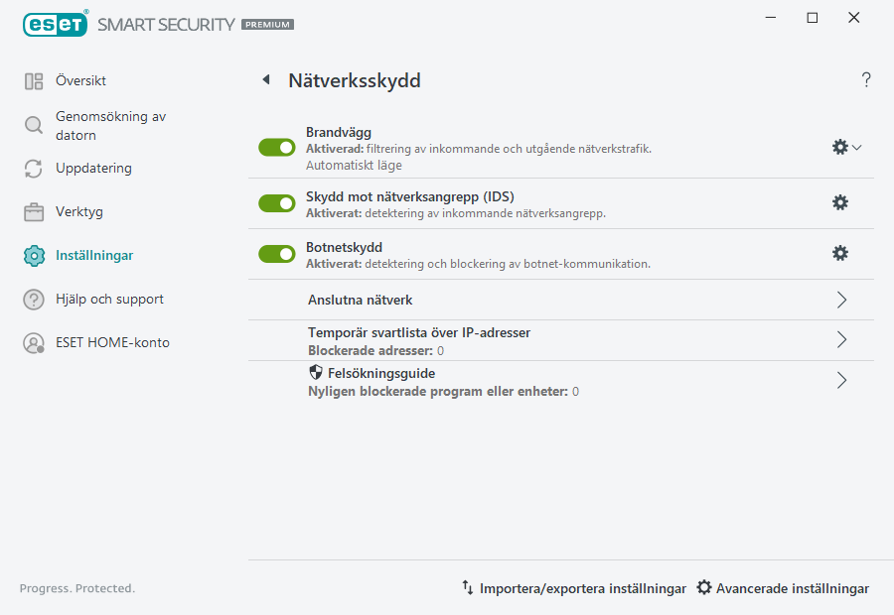Open the Verktyg toolbox icon
894x615 pixels.
(31, 211)
